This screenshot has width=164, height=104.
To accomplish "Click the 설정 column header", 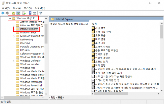I will (x=94, y=24).
